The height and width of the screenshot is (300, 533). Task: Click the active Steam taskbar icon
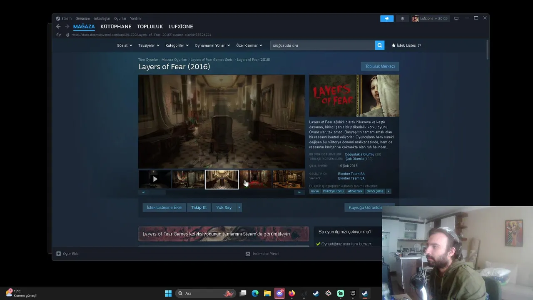[365, 293]
